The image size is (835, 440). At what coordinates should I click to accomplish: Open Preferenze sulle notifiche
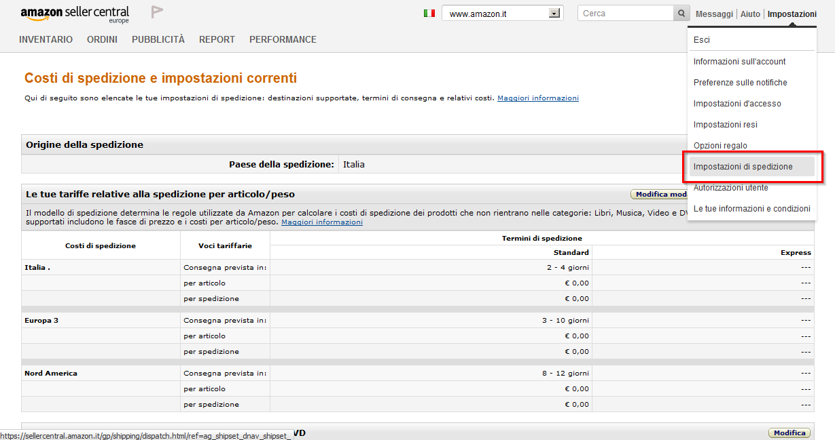[x=740, y=83]
